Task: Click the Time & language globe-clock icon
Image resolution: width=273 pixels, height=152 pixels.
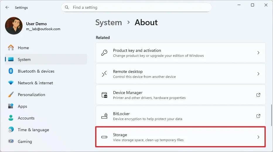Action: point(11,129)
